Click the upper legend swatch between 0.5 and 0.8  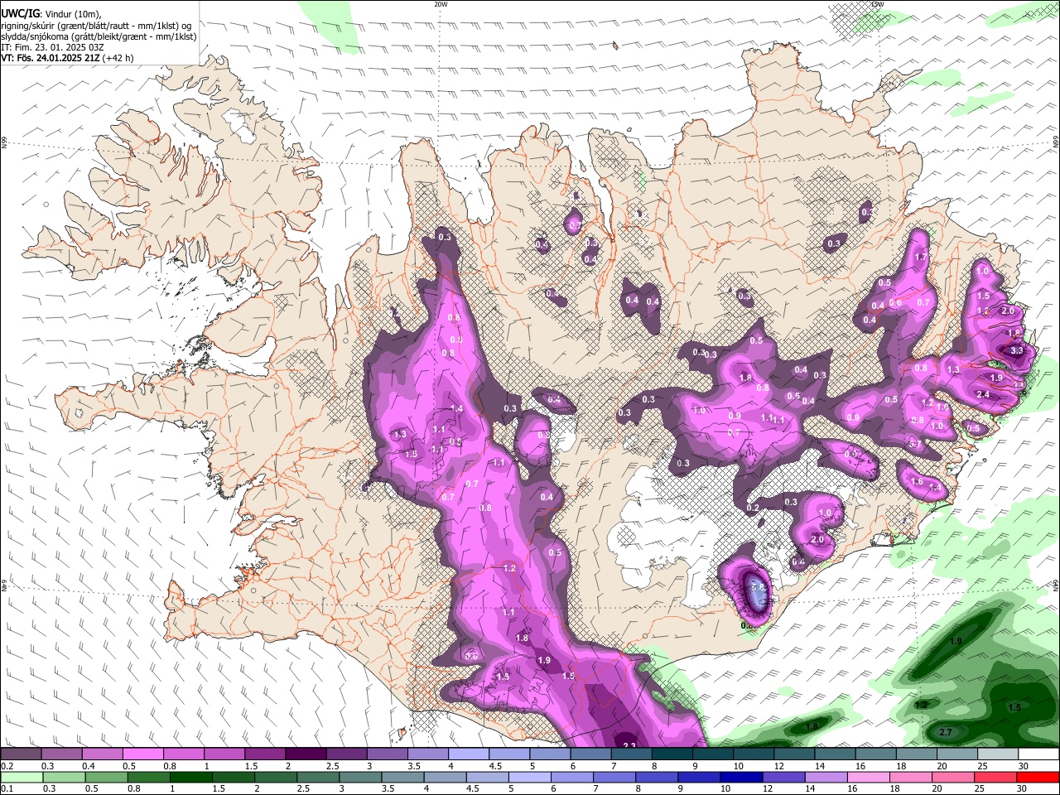(x=142, y=754)
